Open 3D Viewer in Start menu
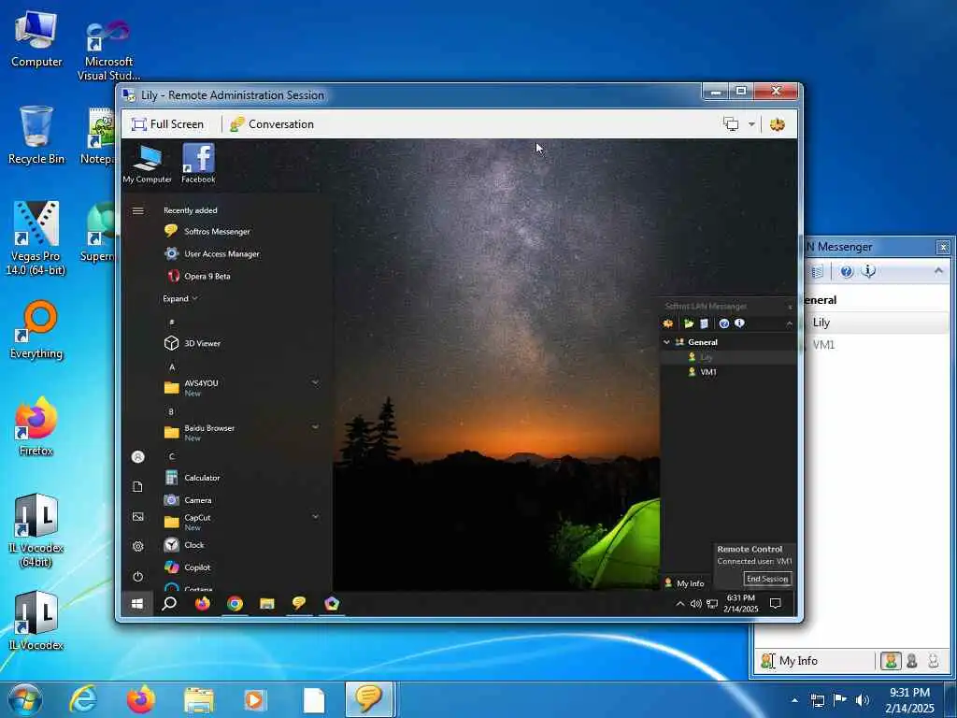The width and height of the screenshot is (957, 718). [x=193, y=343]
